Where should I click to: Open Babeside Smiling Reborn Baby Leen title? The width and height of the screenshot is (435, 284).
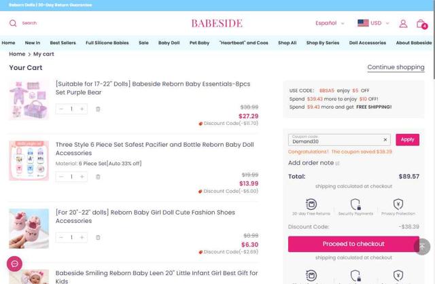(x=156, y=277)
